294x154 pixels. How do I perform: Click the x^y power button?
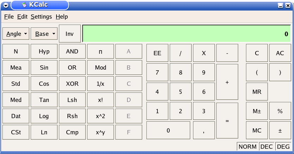pos(101,132)
